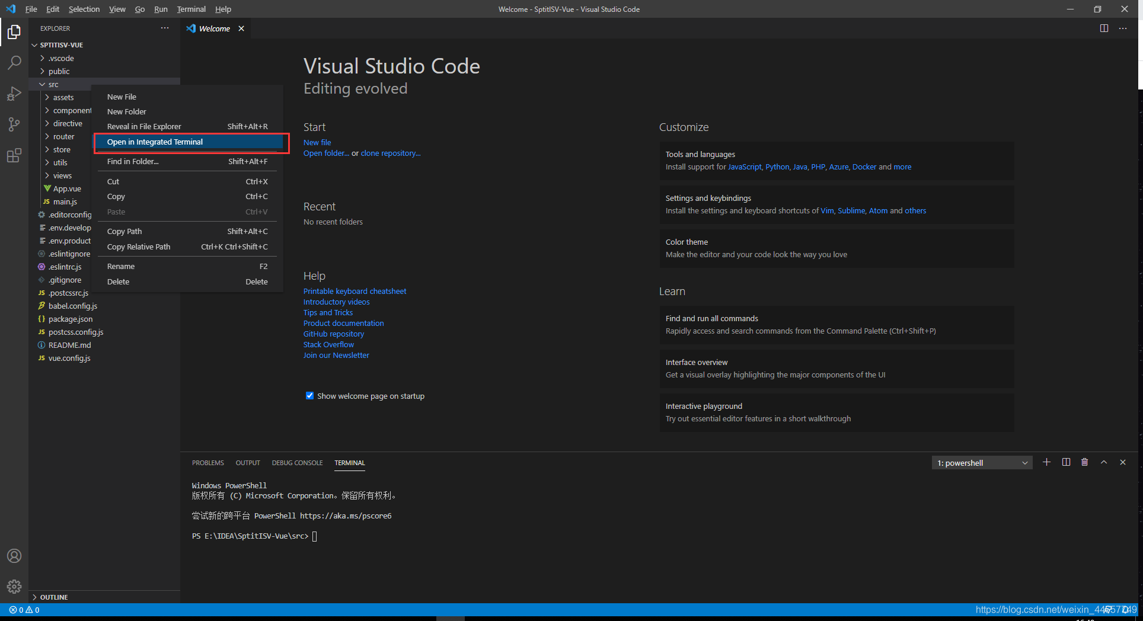This screenshot has height=621, width=1143.
Task: Open Printable keyboard cheatsheet link
Action: (355, 291)
